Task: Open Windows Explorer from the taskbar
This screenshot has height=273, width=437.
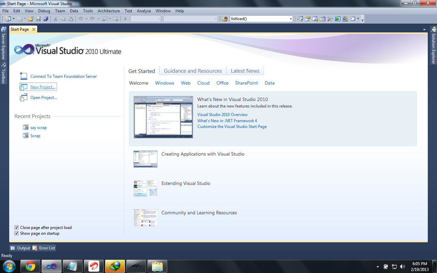Action: point(157,266)
